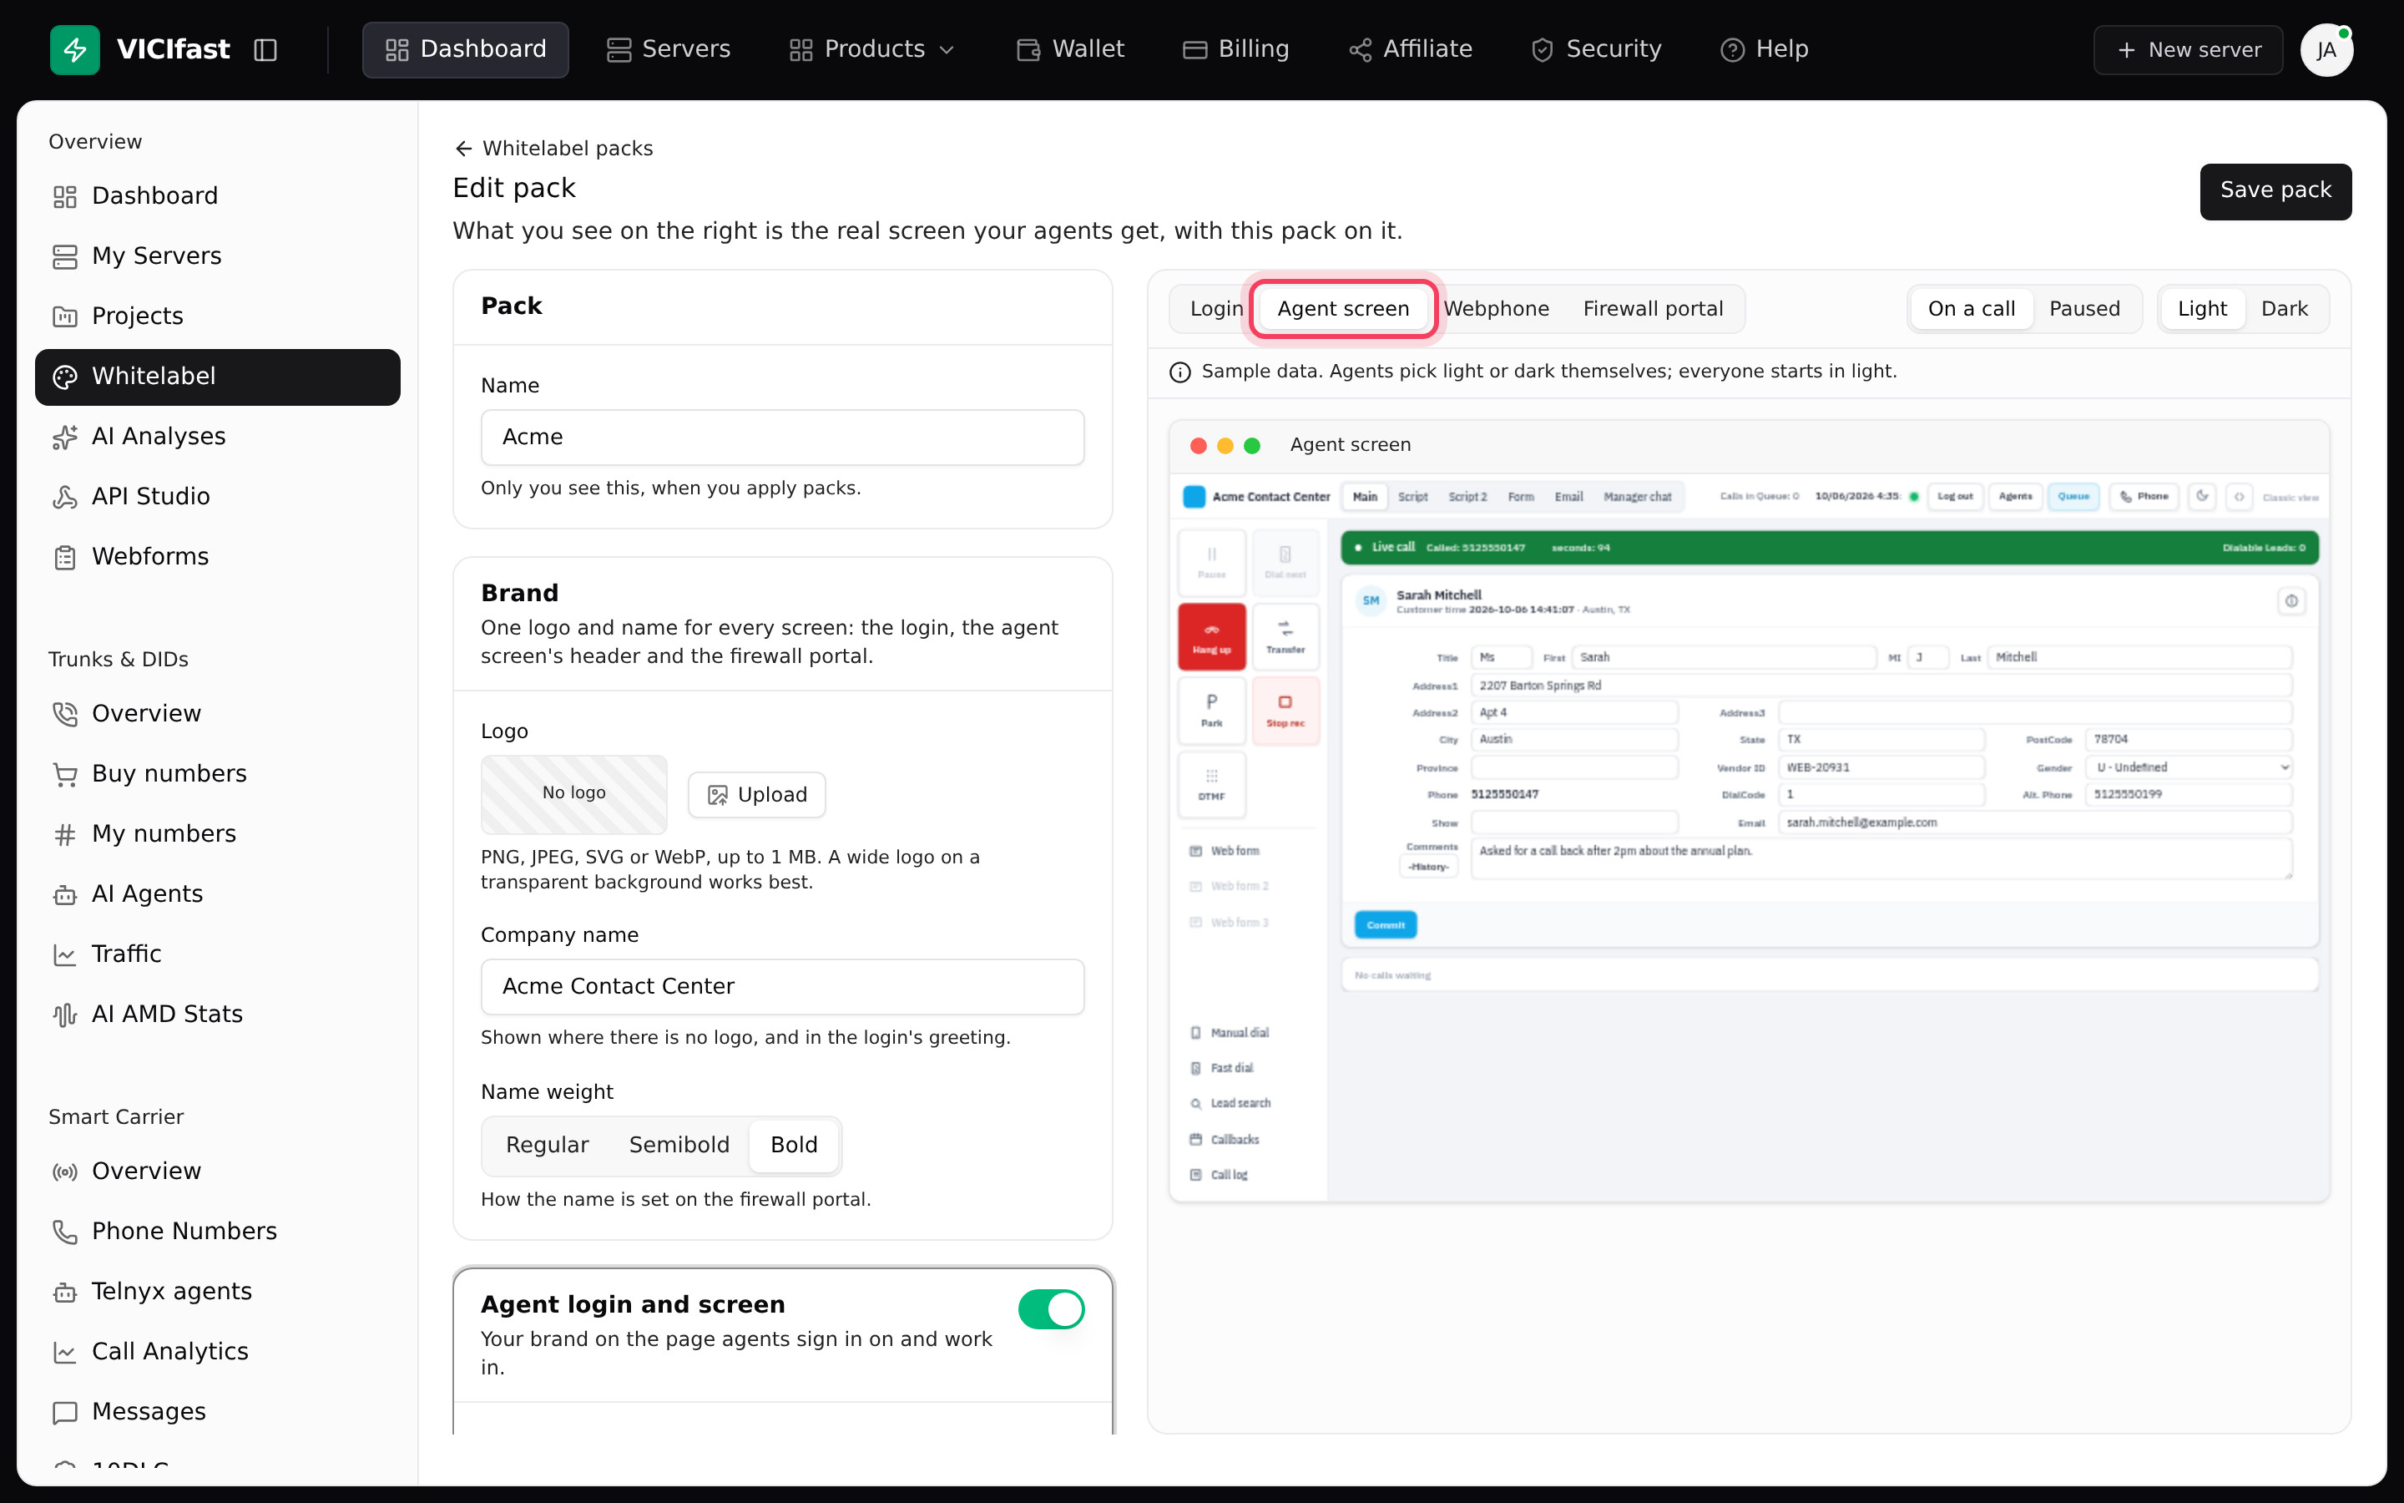Switch to the Firewall portal preview tab
Image resolution: width=2404 pixels, height=1503 pixels.
tap(1652, 309)
